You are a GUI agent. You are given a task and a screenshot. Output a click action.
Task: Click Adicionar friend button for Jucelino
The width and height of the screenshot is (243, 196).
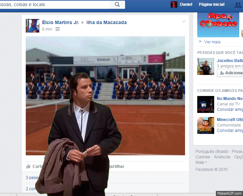[x=230, y=73]
